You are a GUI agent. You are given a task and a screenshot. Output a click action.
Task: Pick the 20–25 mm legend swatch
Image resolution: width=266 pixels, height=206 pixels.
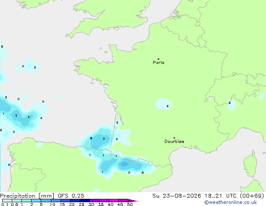[75, 201]
